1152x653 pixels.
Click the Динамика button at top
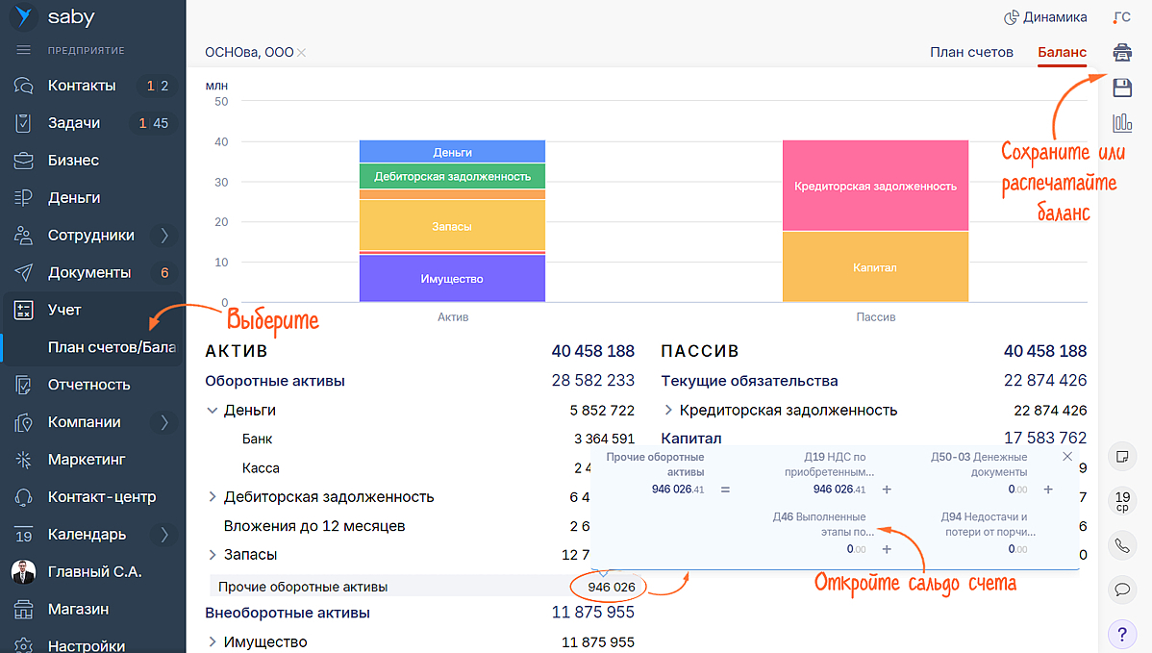pos(1045,17)
